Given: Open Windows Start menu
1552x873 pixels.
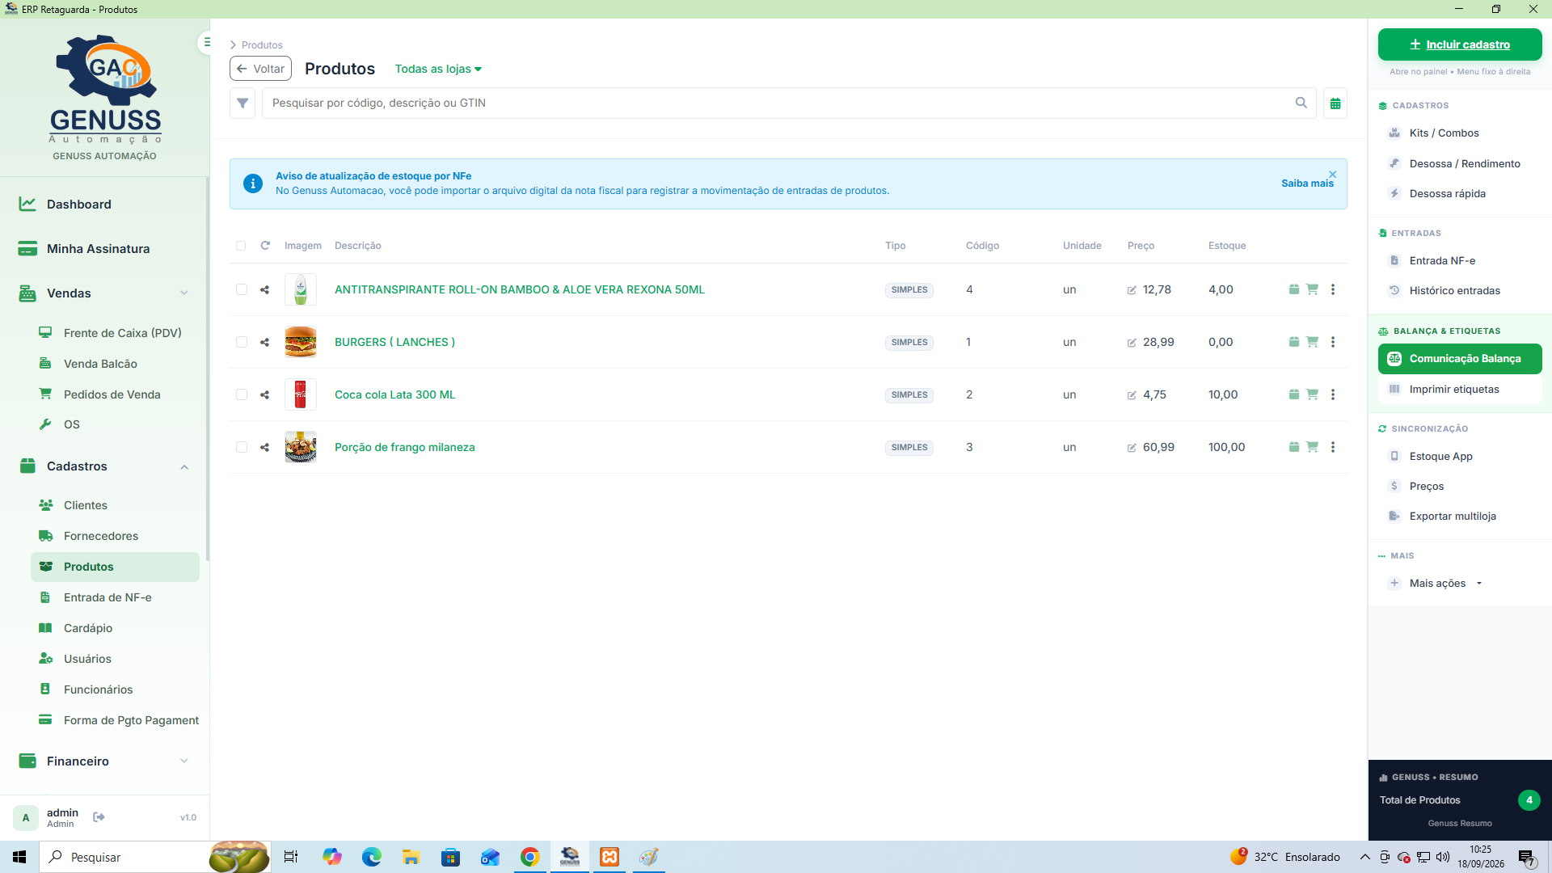Looking at the screenshot, I should coord(19,857).
